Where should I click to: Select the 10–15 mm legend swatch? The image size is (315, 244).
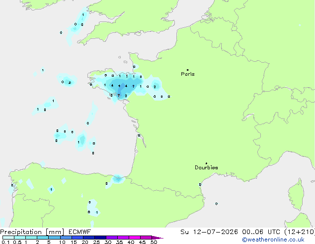[66, 238]
